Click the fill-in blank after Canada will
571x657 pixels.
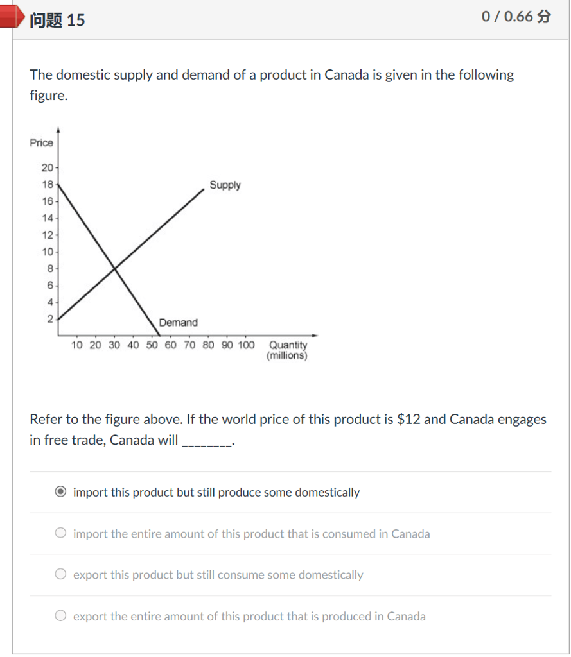tap(207, 441)
